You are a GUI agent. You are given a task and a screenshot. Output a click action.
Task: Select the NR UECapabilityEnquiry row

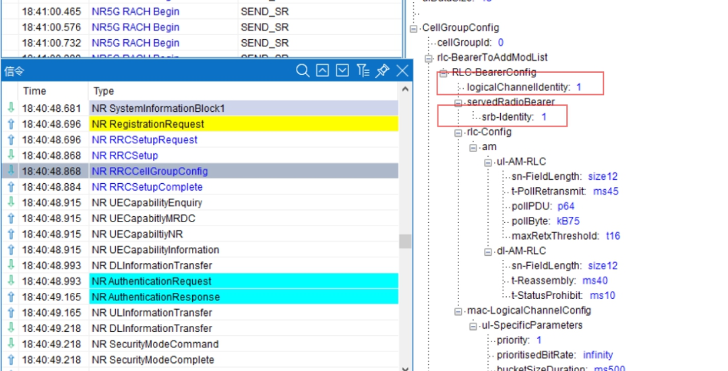pyautogui.click(x=200, y=203)
